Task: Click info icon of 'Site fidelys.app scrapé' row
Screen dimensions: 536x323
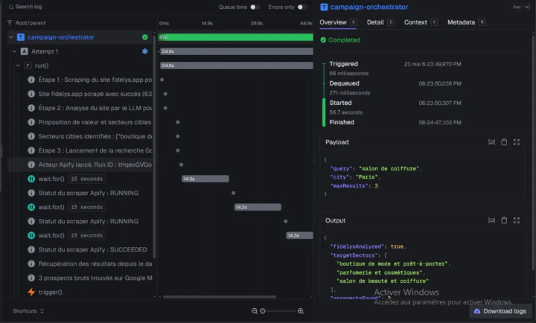Action: pos(31,94)
